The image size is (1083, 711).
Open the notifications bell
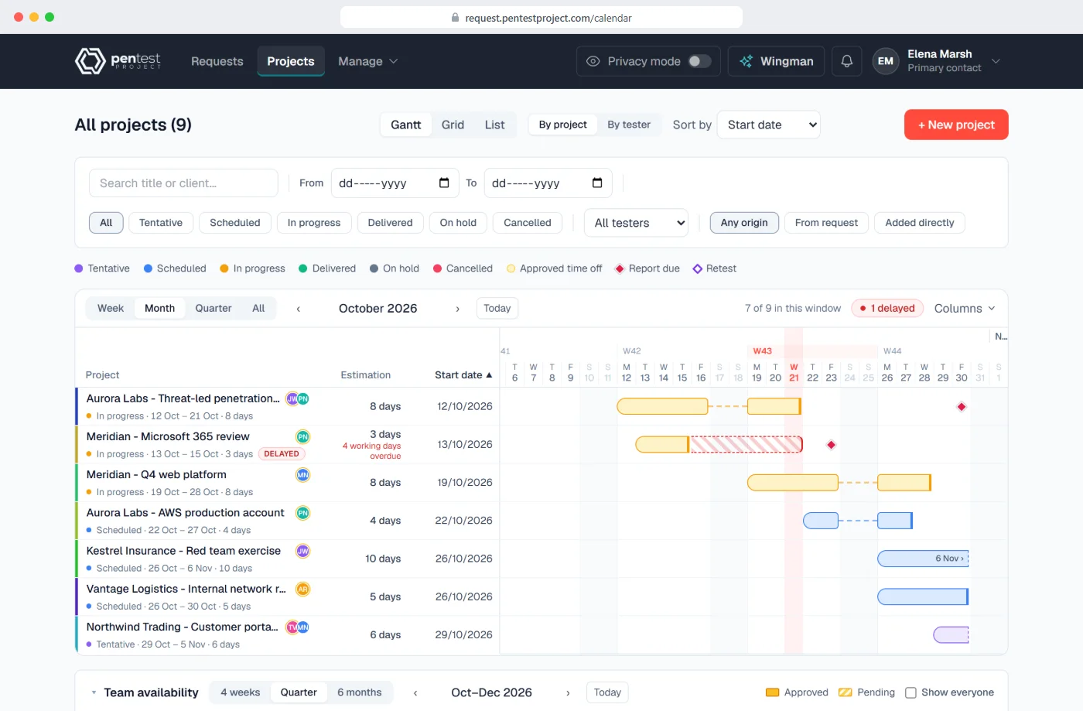[x=847, y=61]
